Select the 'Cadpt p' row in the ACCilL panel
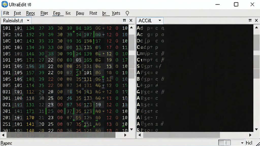 coord(148,47)
